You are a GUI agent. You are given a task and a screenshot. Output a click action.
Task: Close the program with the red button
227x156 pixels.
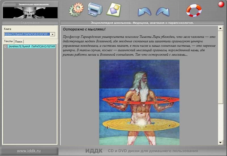[x=221, y=4]
